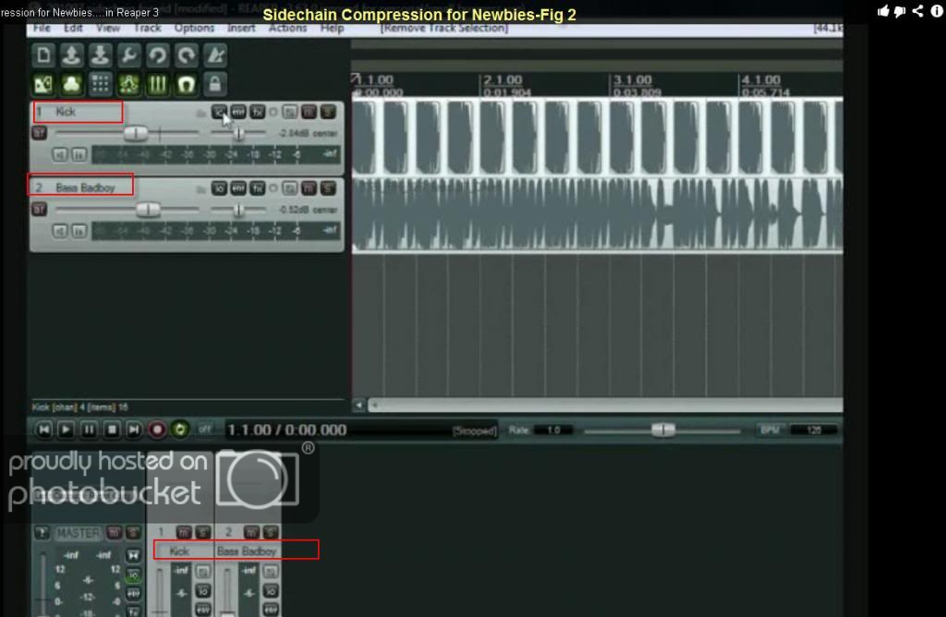Click the Open Project upload-arrow icon

[x=72, y=55]
